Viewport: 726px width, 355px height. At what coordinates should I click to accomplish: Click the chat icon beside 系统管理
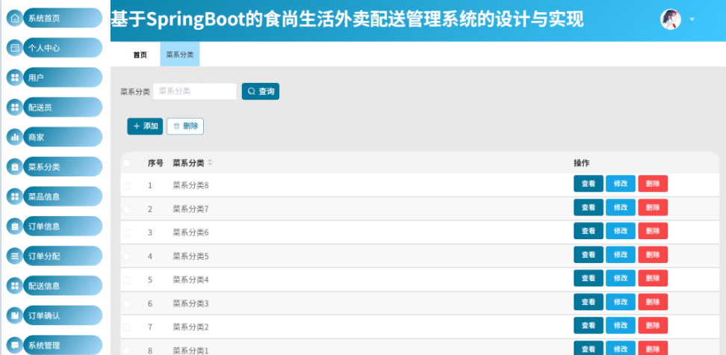click(x=15, y=345)
